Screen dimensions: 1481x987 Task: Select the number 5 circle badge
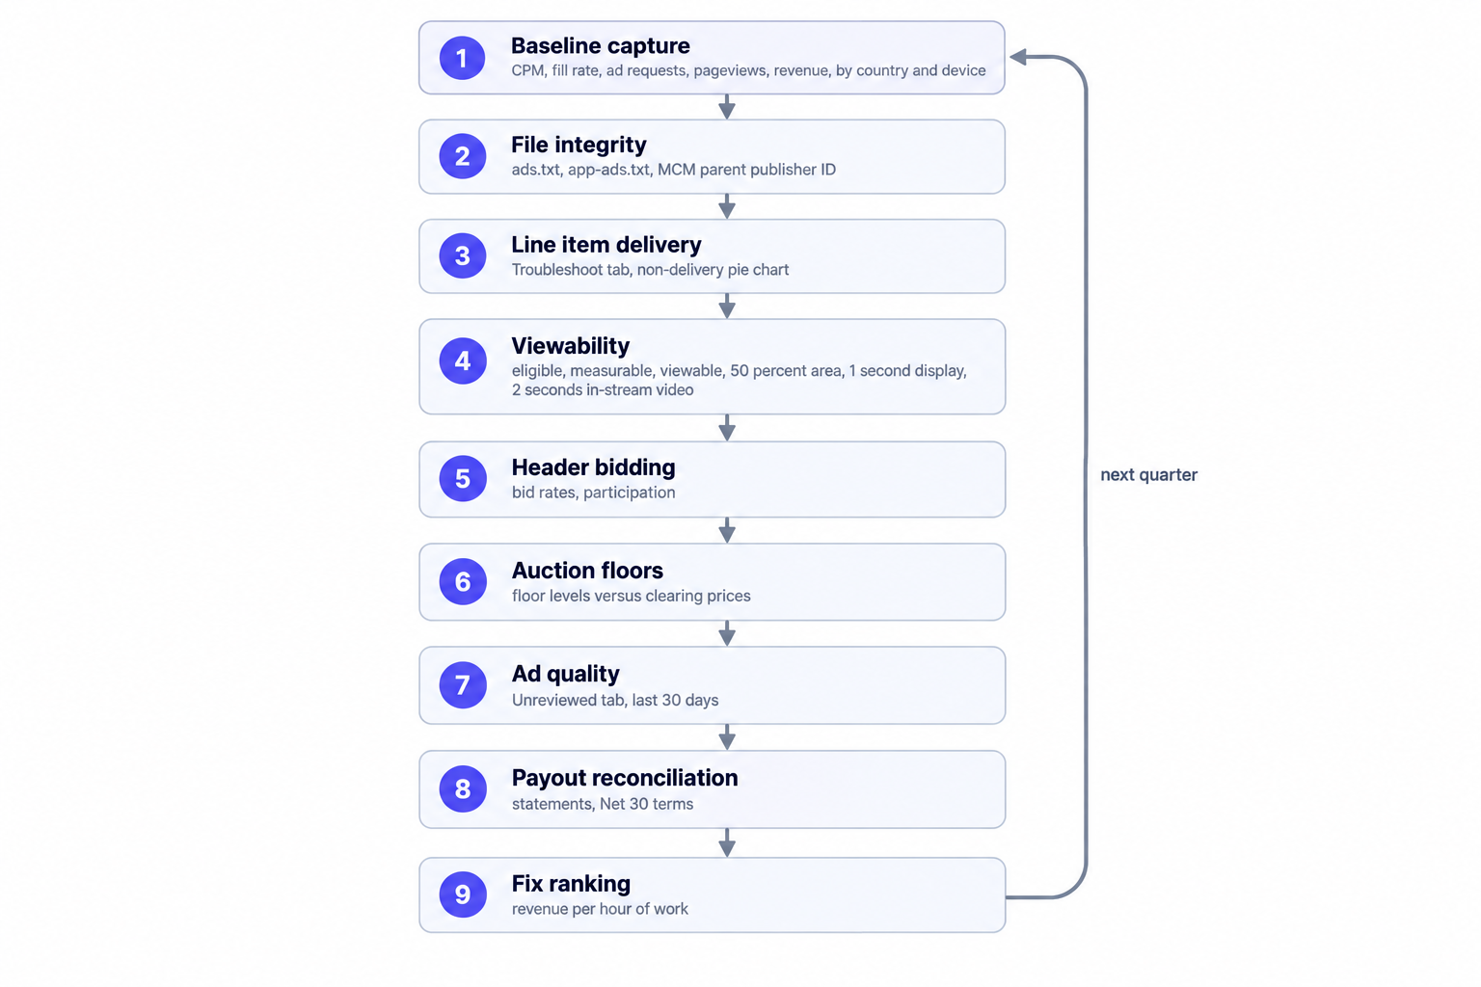click(462, 478)
